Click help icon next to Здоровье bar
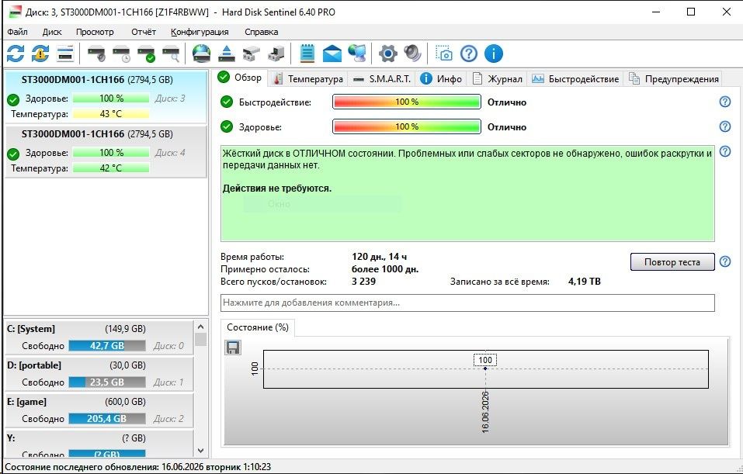Viewport: 743px width, 474px height. [725, 126]
